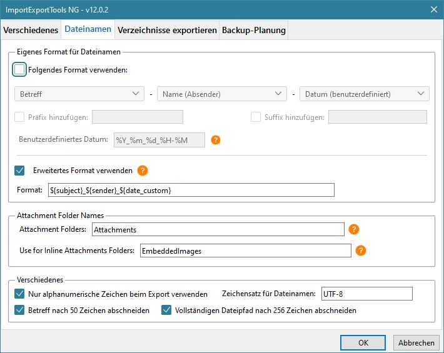Viewport: 444px width, 353px height.
Task: Open help for Attachment Folders field
Action: click(x=354, y=229)
